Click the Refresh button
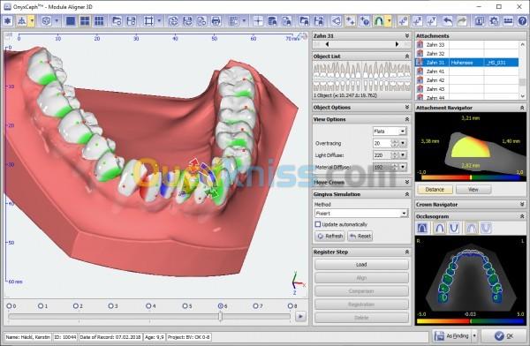Screen dimensions: 530x346 (x=329, y=237)
